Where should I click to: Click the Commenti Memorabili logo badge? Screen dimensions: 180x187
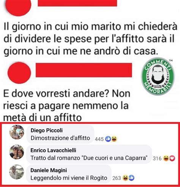click(x=158, y=76)
